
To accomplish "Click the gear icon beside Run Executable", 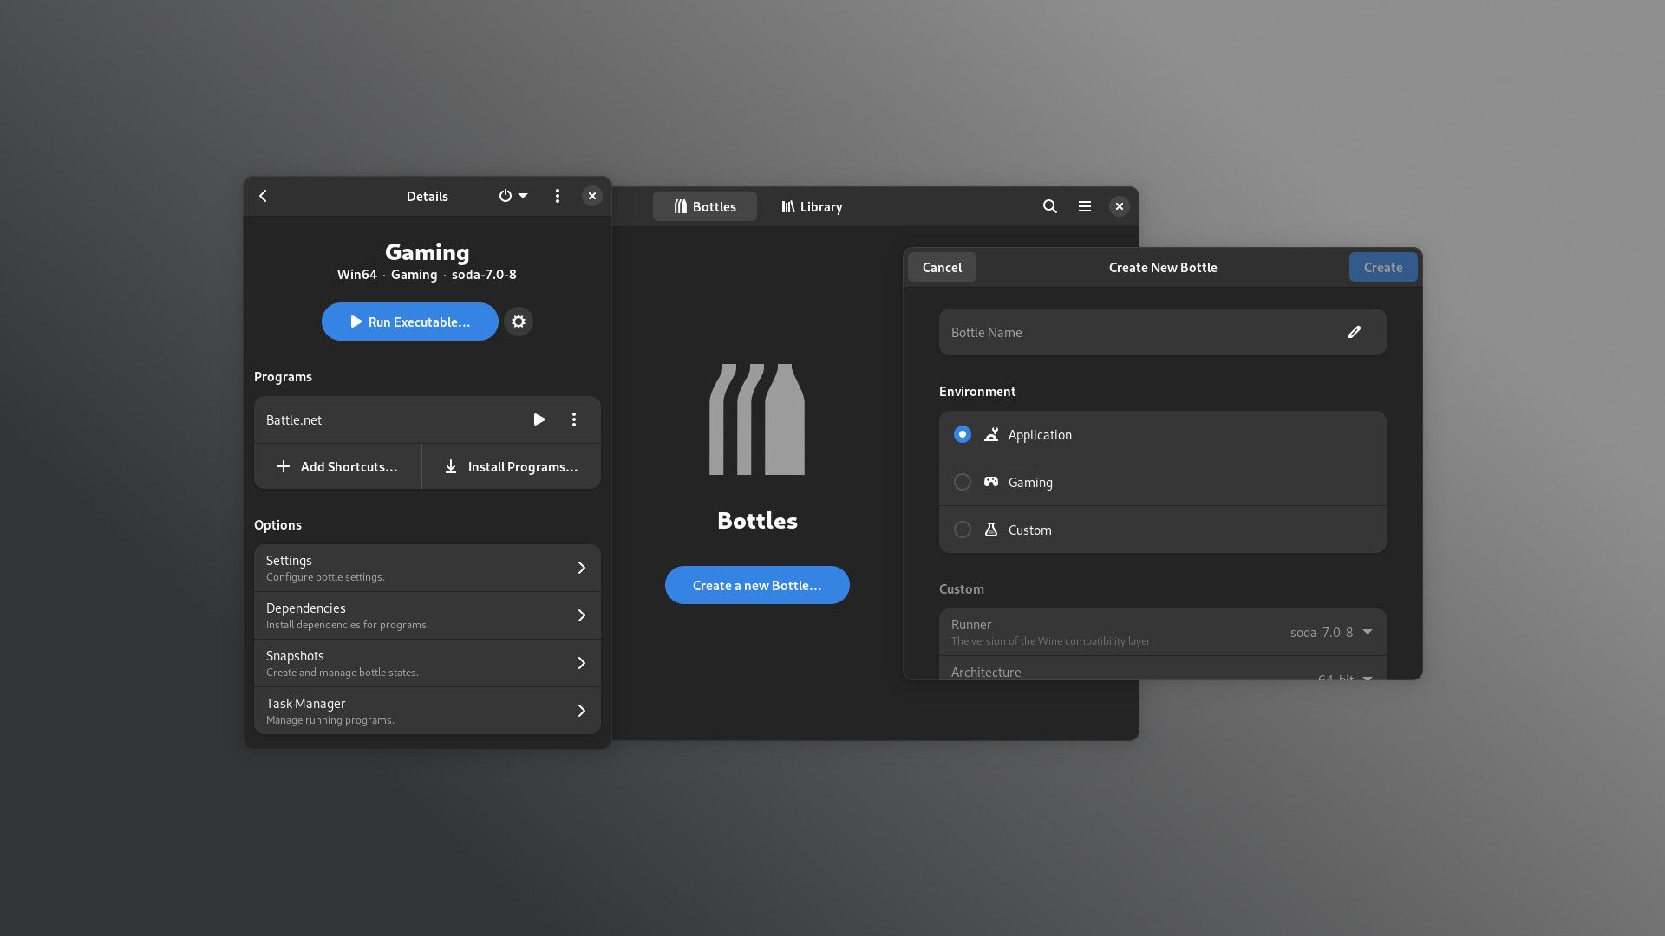I will [519, 322].
